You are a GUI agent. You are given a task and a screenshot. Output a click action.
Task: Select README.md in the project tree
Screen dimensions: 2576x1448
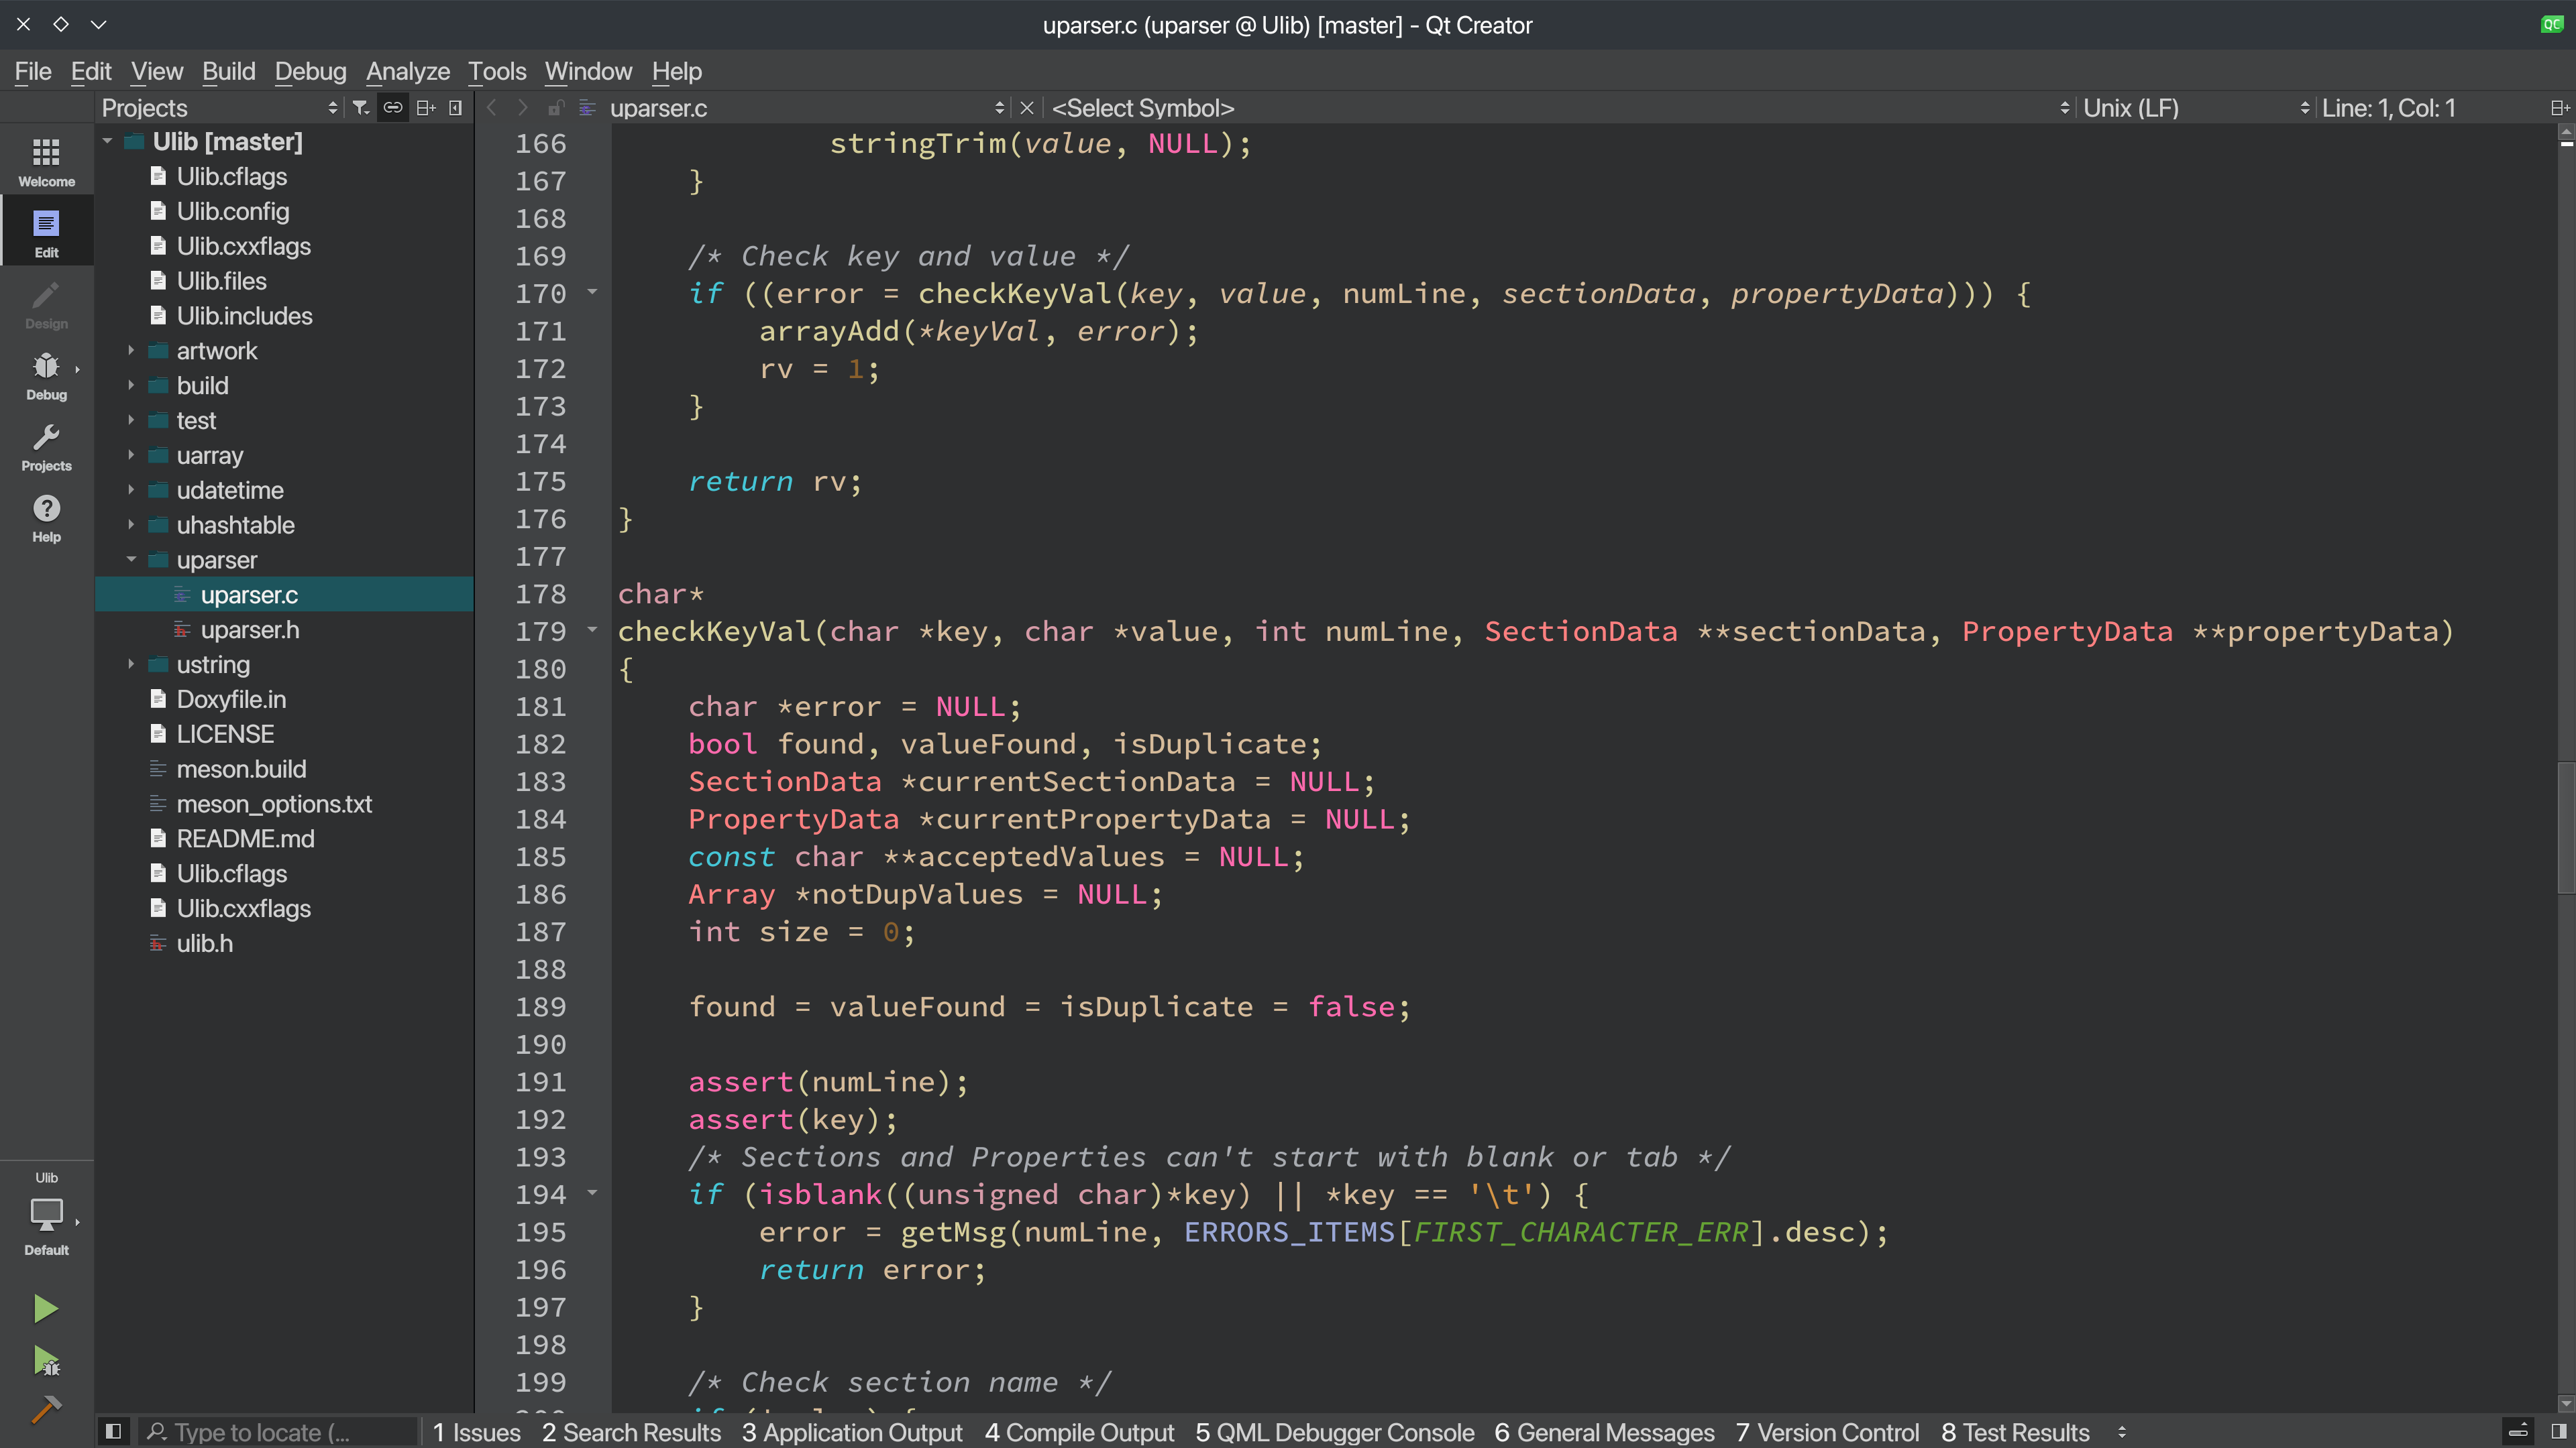click(x=245, y=839)
